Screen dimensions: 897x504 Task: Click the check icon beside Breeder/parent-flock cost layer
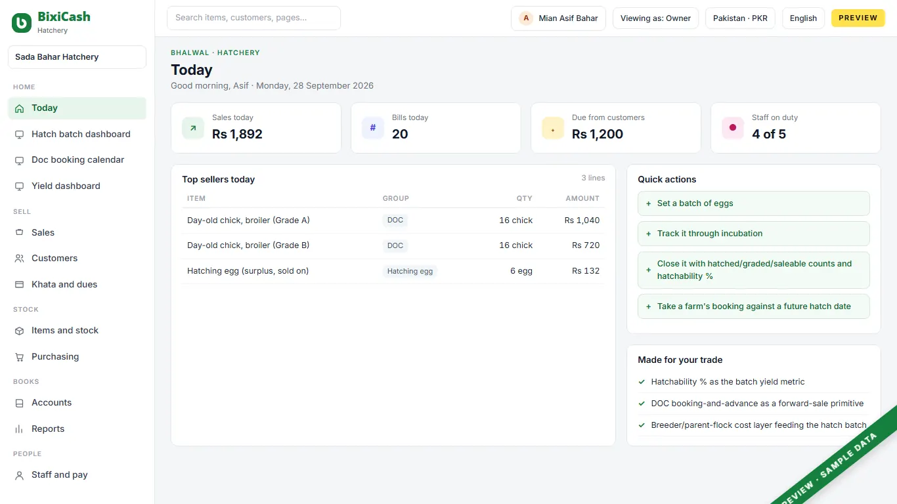pos(642,425)
